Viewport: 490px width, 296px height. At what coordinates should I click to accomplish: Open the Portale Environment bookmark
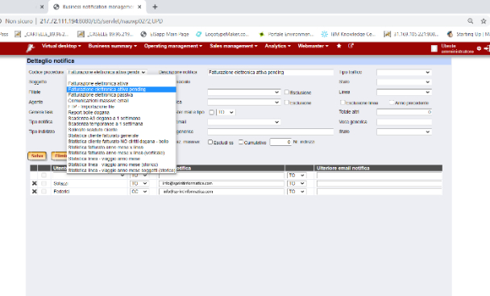[x=286, y=34]
